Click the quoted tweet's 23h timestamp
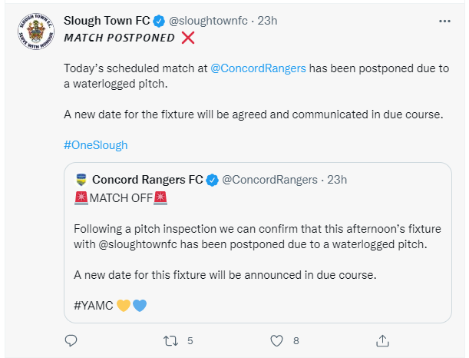The height and width of the screenshot is (358, 469). [x=337, y=180]
